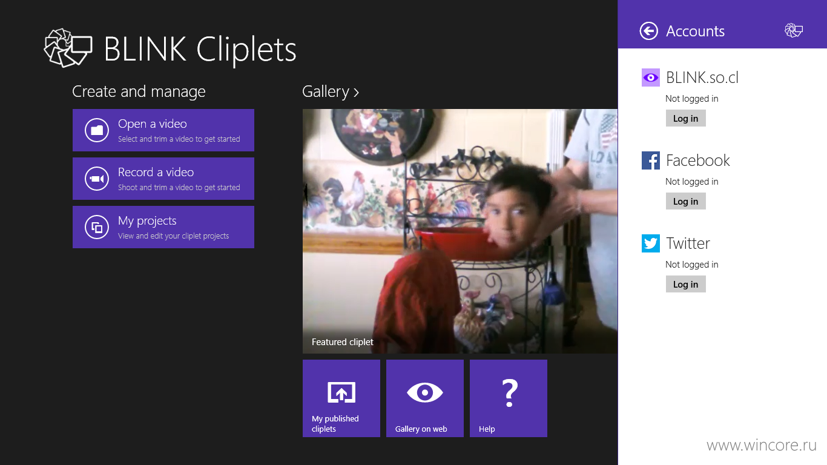Log in to Twitter account

pyautogui.click(x=686, y=285)
